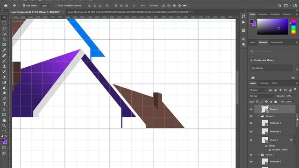Open the Color panel flyout menu

coord(297,14)
